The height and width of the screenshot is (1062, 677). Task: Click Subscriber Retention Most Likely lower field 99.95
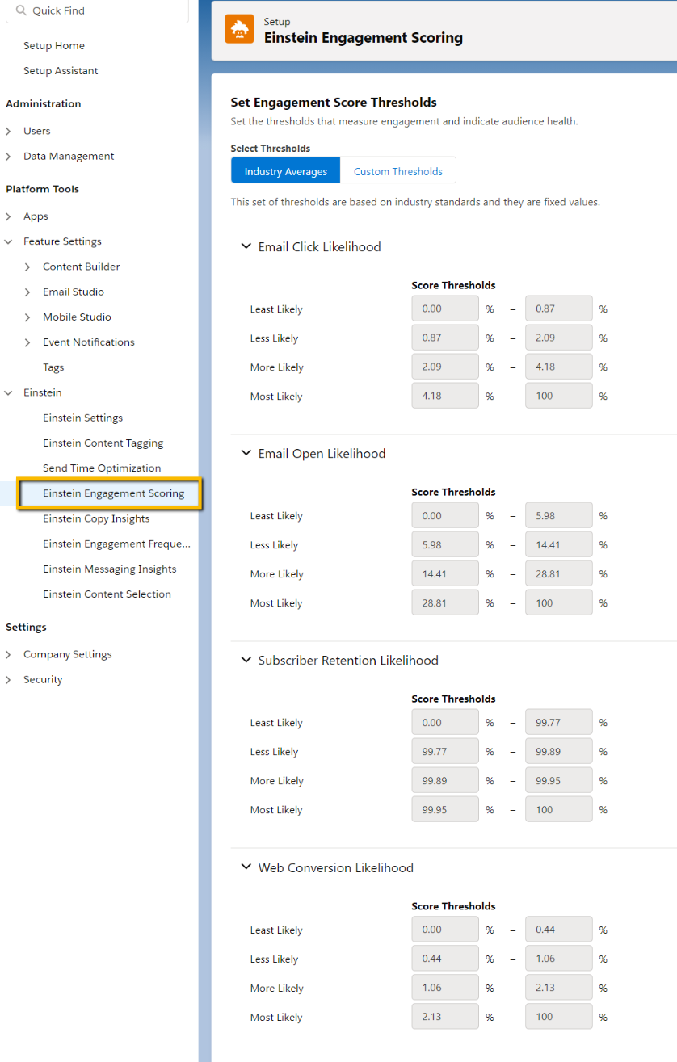pos(445,809)
